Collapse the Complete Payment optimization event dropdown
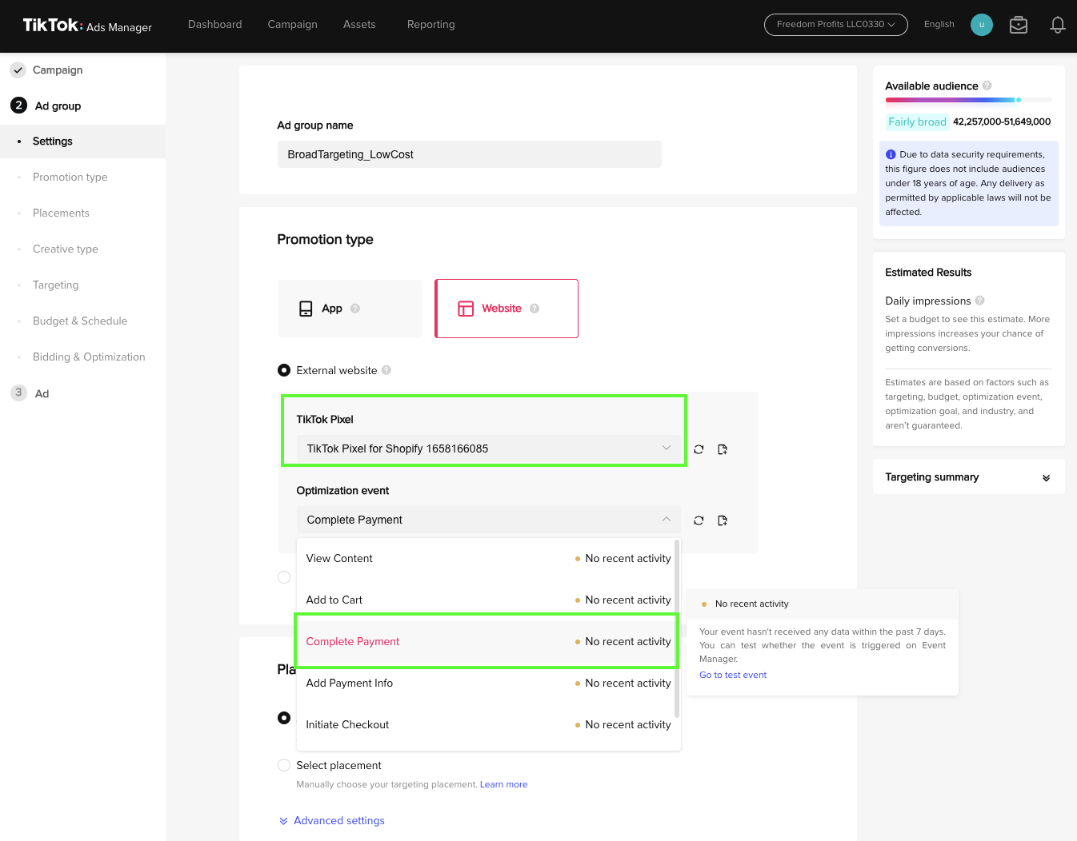Image resolution: width=1077 pixels, height=841 pixels. click(488, 520)
